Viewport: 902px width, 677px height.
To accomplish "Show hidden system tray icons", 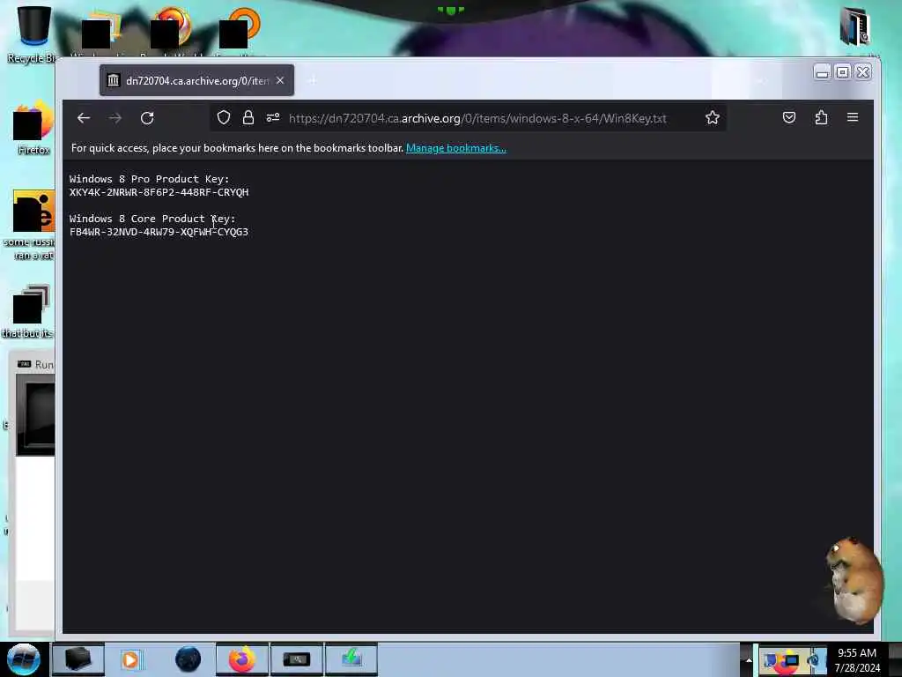I will 749,659.
